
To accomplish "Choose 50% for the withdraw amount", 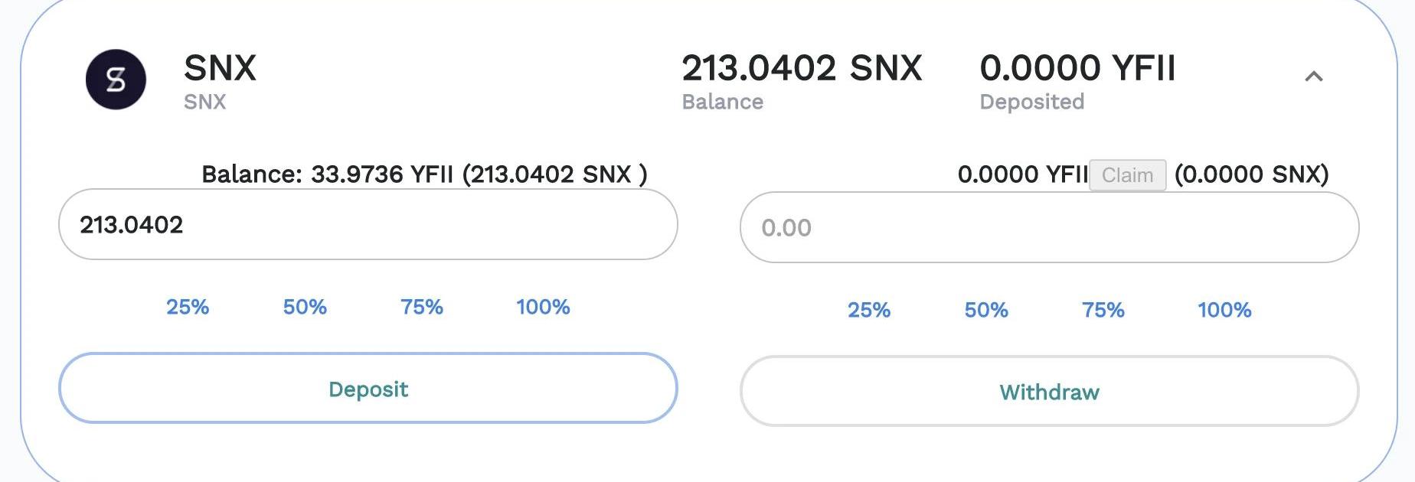I will [x=986, y=310].
